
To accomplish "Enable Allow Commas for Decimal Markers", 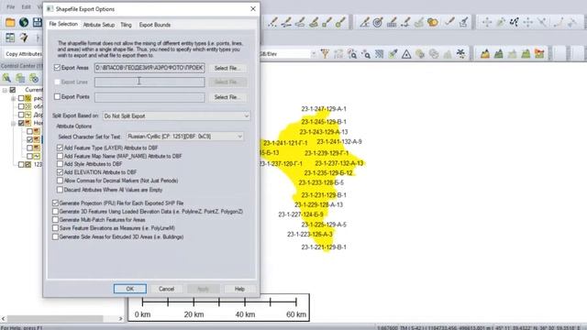I will pyautogui.click(x=60, y=181).
